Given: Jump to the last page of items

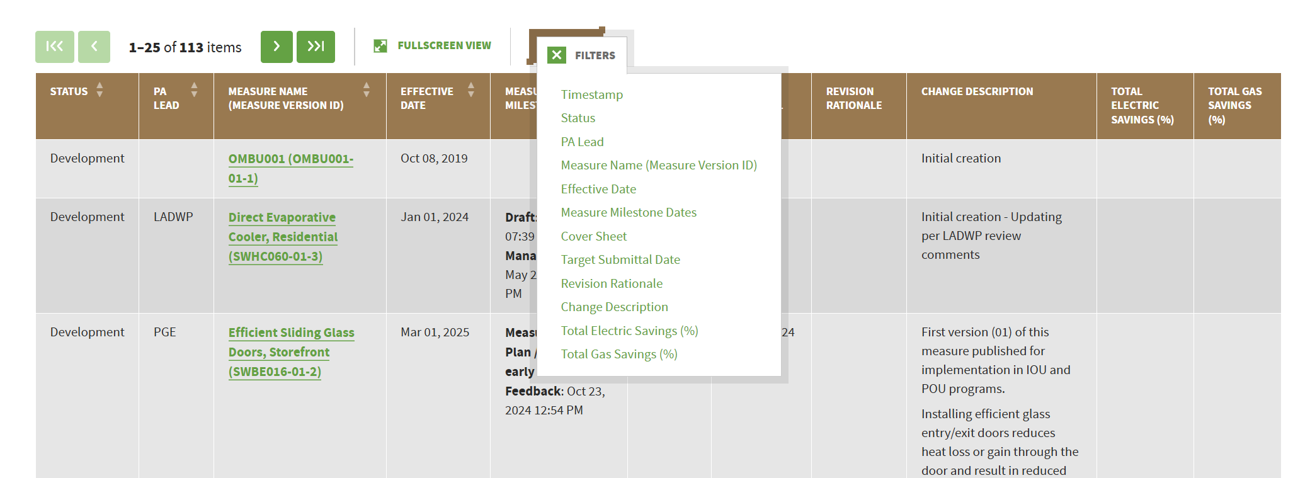Looking at the screenshot, I should 316,47.
